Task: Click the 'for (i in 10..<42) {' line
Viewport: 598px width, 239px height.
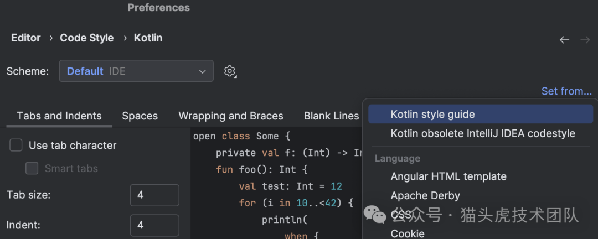Action: pyautogui.click(x=296, y=203)
